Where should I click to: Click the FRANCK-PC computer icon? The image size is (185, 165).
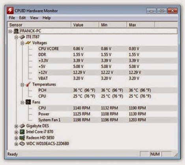tap(16, 31)
